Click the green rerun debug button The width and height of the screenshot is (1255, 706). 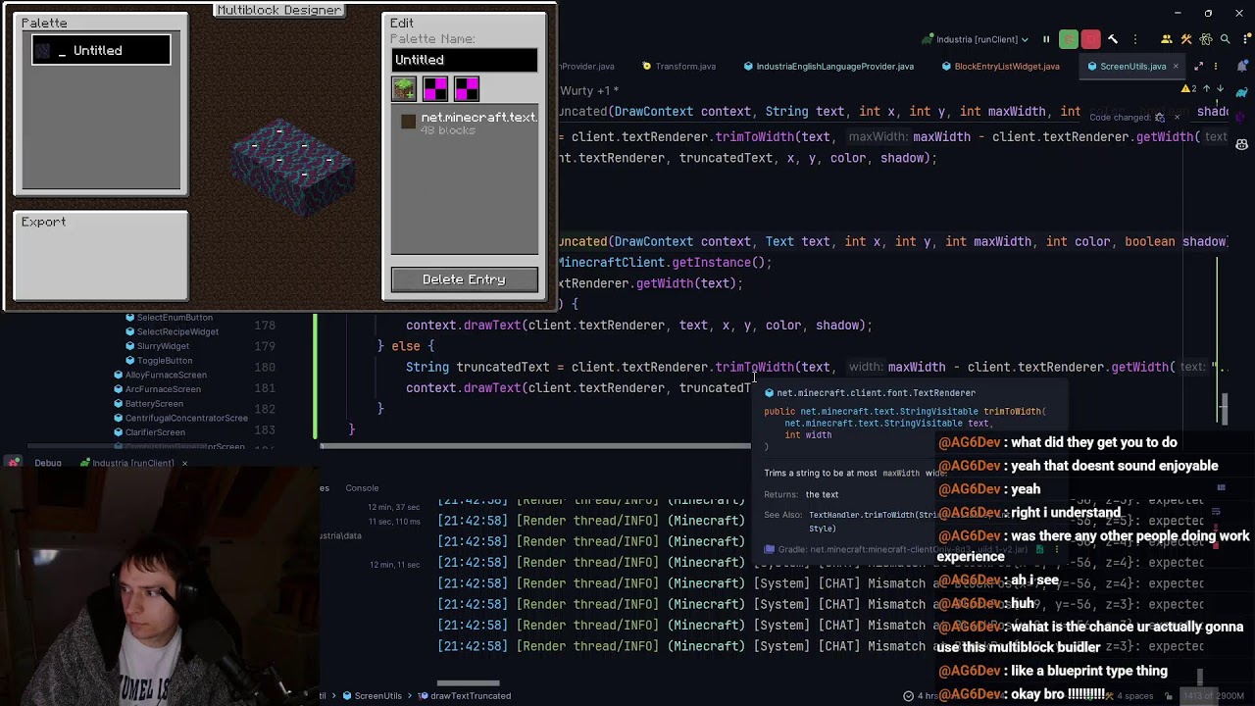[1069, 39]
